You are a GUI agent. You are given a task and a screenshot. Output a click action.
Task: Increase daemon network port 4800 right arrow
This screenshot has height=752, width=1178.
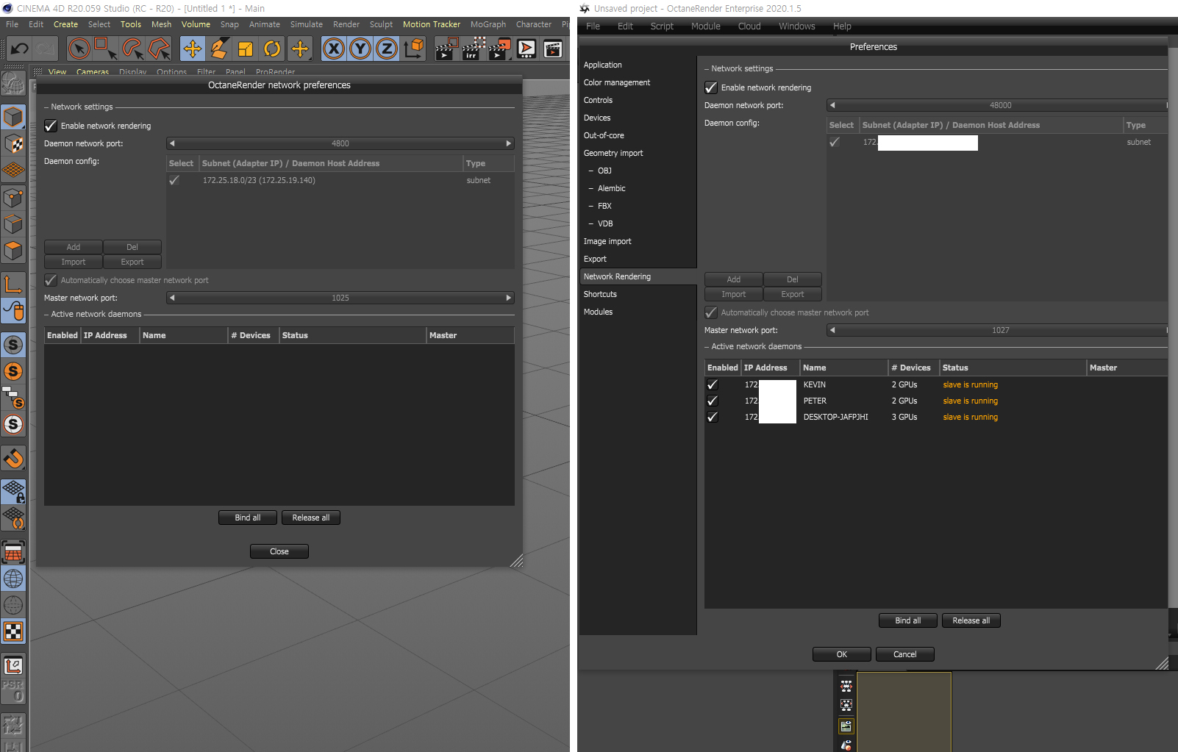[508, 143]
